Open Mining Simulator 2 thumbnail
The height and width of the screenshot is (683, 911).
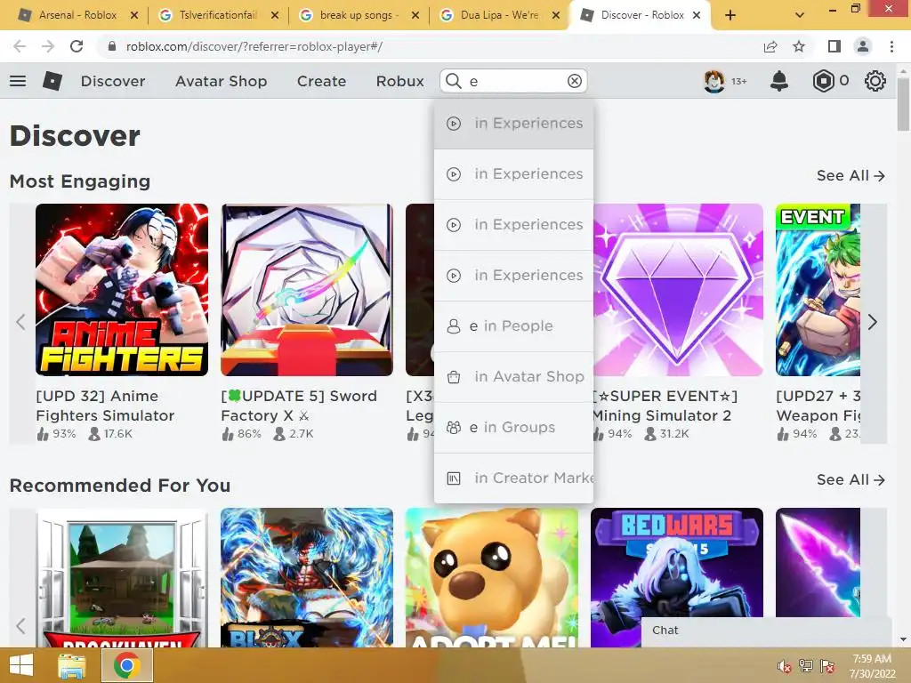pos(678,289)
